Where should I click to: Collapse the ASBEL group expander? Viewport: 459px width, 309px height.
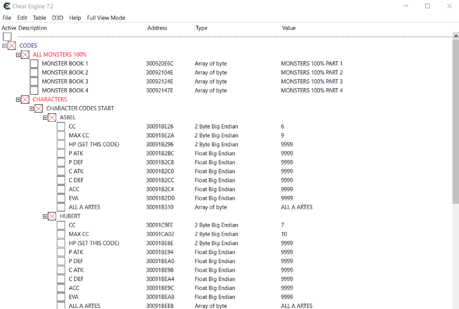point(45,117)
